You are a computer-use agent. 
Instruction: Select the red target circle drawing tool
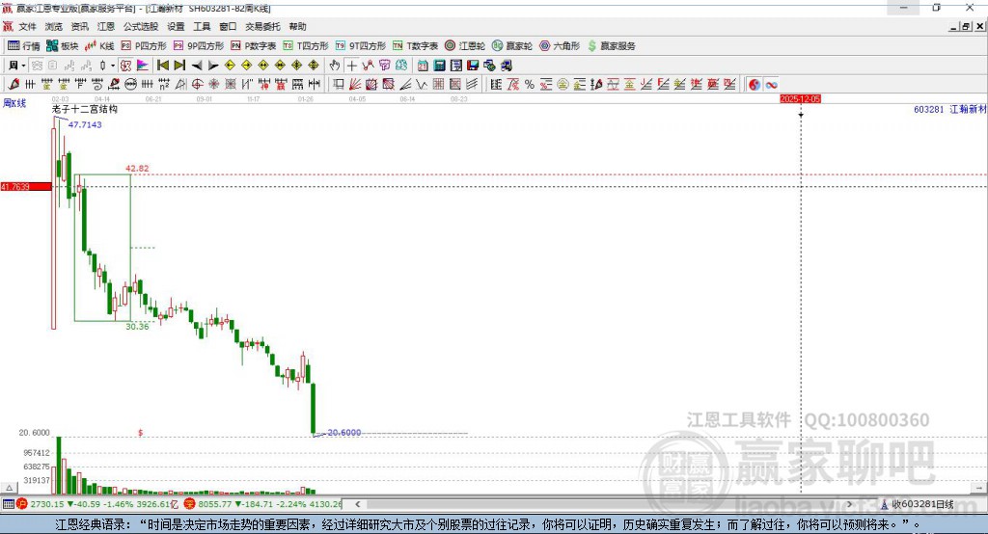(x=197, y=85)
